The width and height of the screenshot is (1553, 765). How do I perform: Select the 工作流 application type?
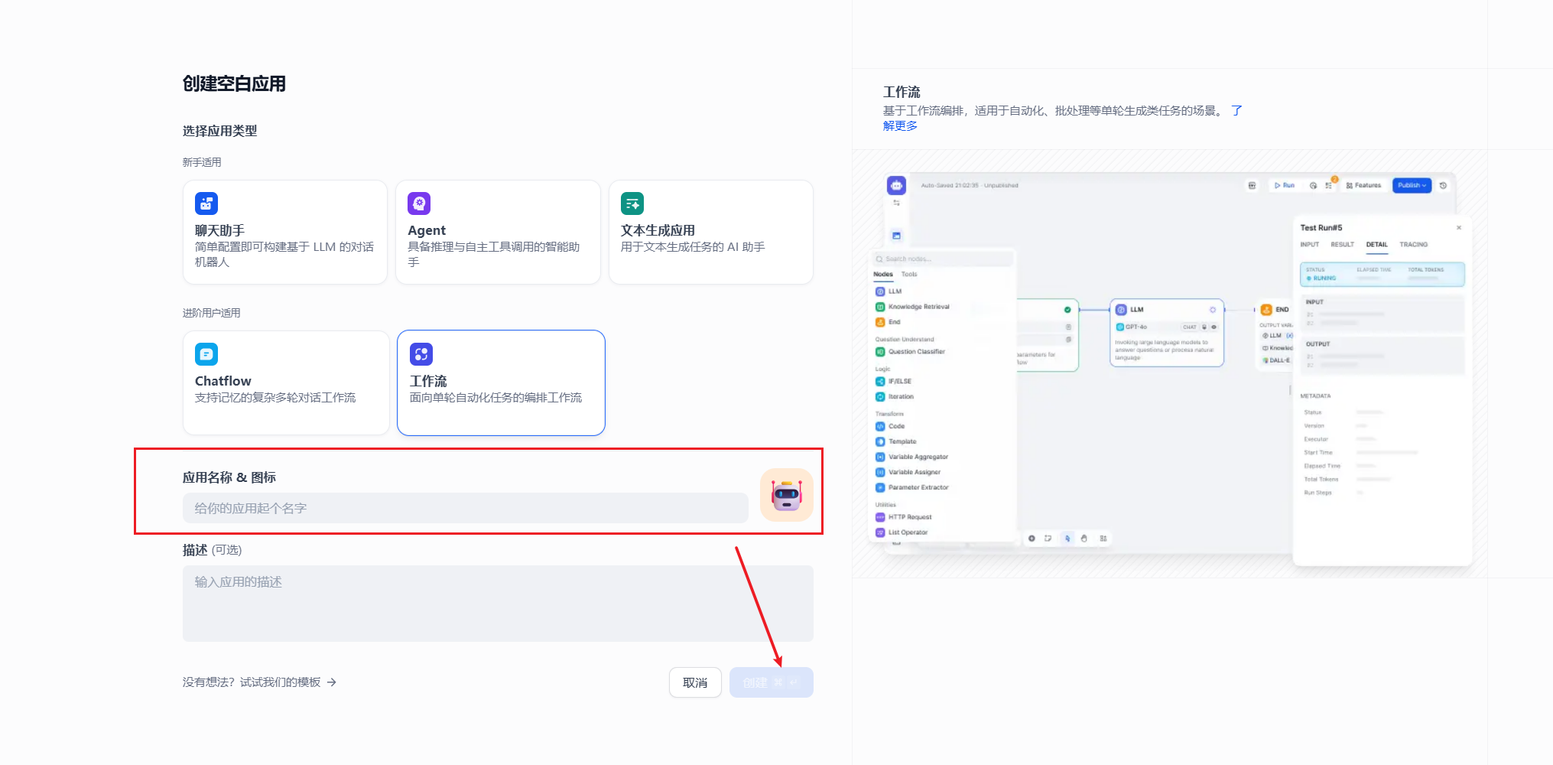(x=500, y=382)
